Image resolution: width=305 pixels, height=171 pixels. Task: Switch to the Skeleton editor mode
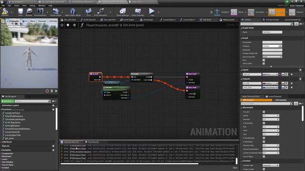tap(221, 12)
